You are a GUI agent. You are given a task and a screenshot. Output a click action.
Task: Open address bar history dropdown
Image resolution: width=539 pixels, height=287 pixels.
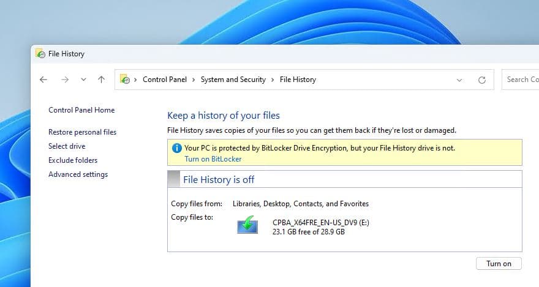coord(459,80)
